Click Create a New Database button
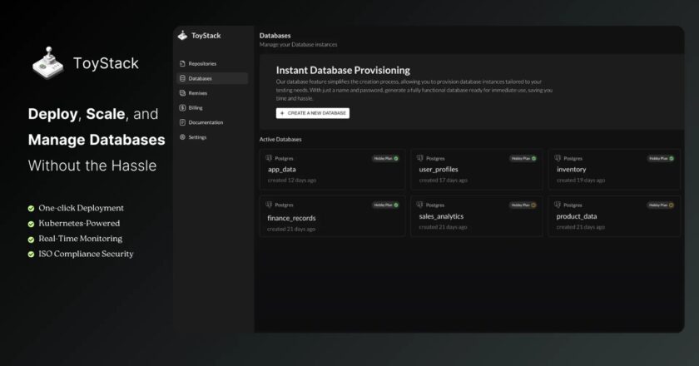Screen dimensions: 699x366 pos(313,113)
